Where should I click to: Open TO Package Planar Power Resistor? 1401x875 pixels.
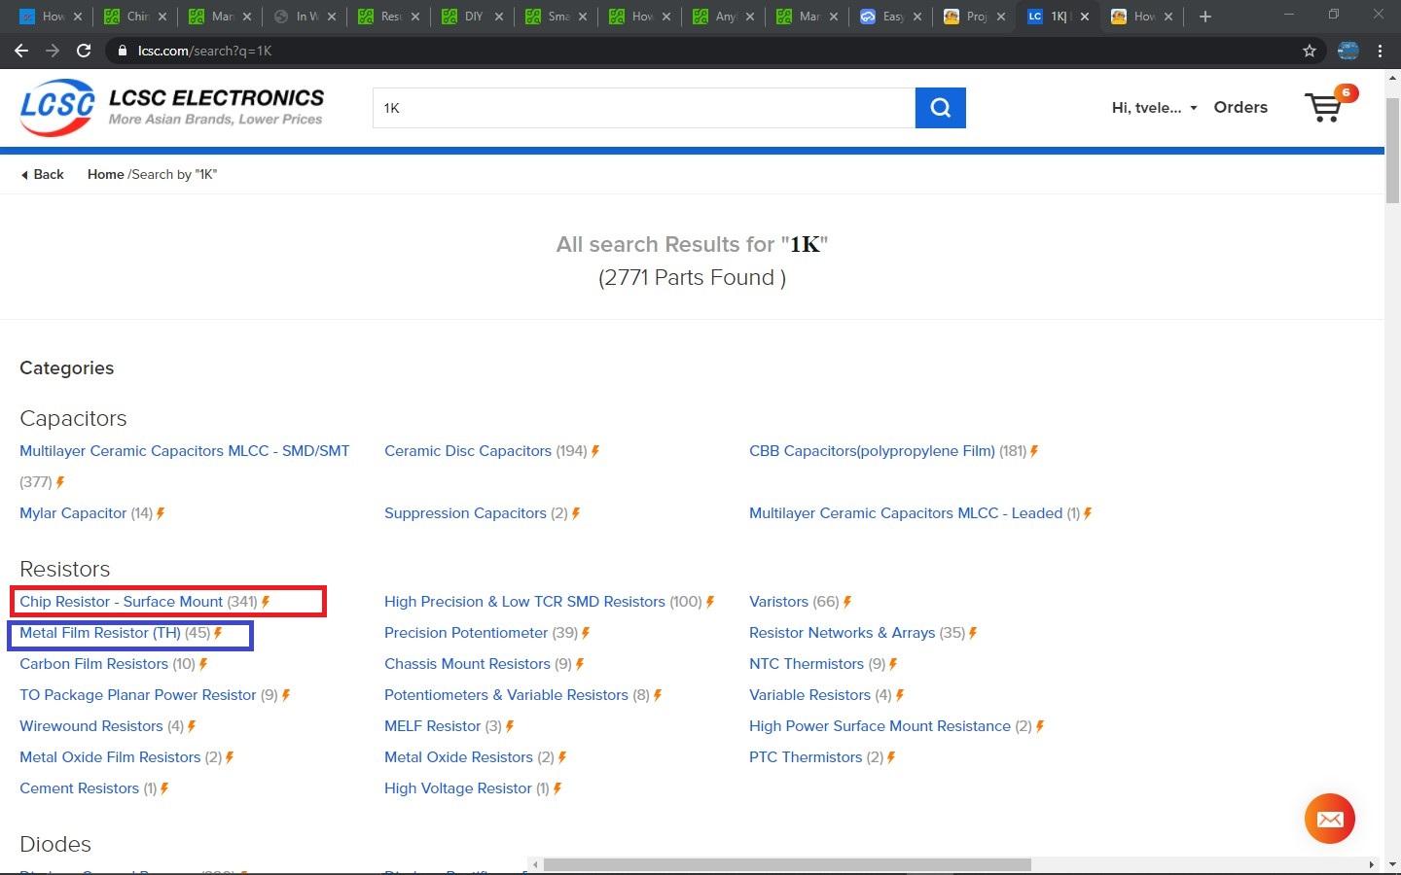coord(137,695)
